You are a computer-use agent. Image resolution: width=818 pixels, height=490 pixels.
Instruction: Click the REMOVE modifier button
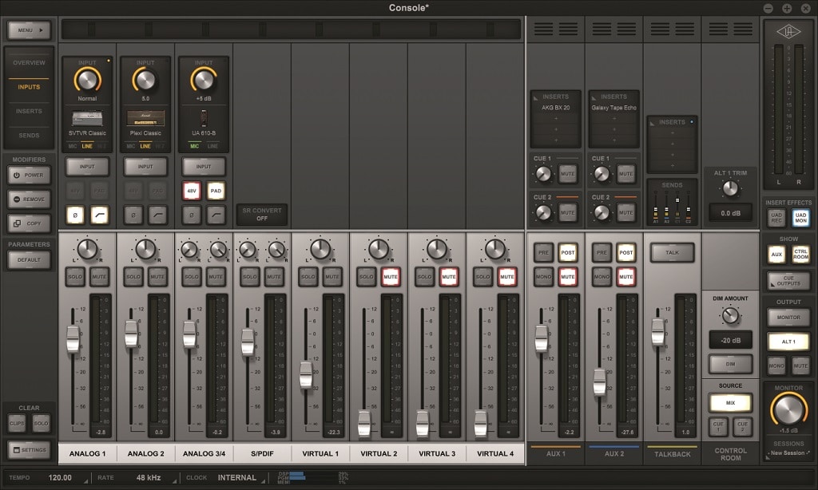[x=30, y=200]
